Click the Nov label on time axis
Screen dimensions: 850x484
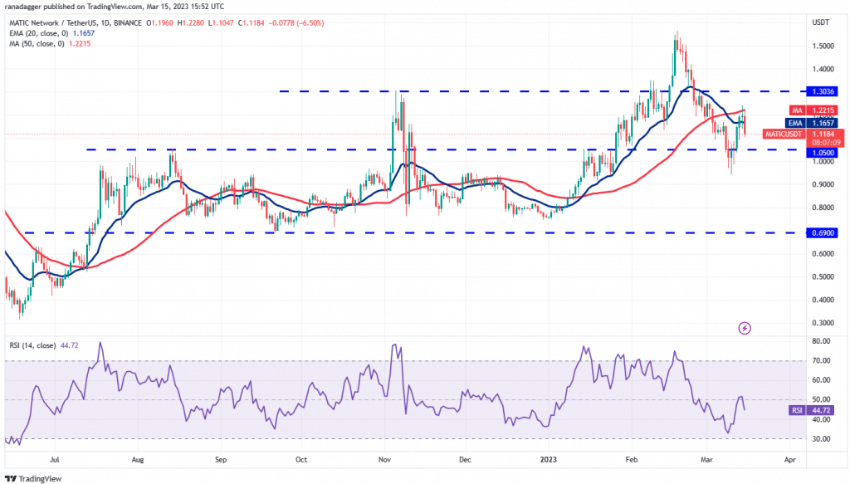[384, 460]
